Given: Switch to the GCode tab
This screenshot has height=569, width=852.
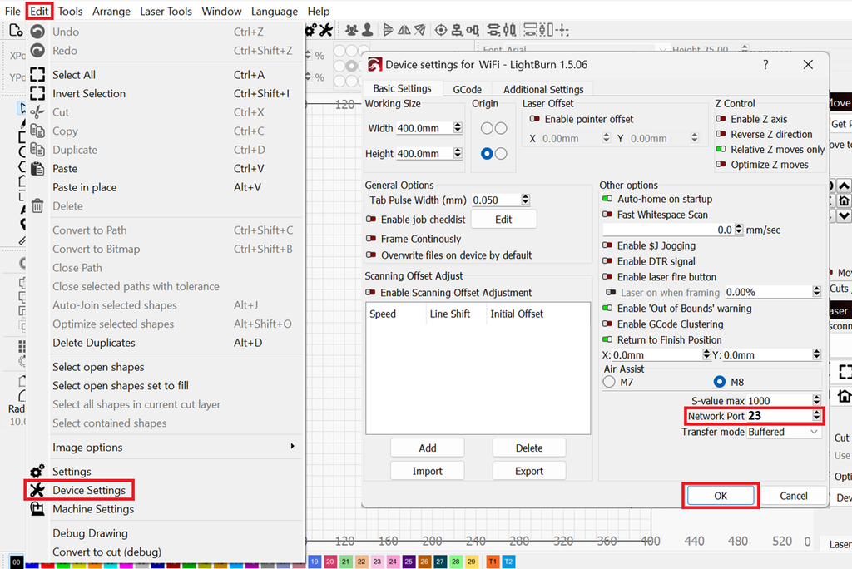Looking at the screenshot, I should [467, 89].
